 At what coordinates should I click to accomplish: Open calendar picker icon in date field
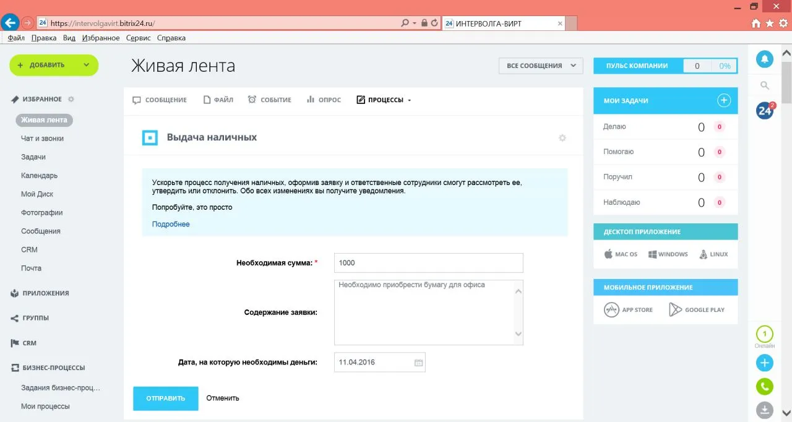pos(418,363)
